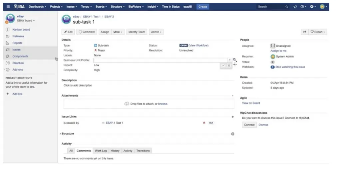Collapse the Attachments section options arrow
This screenshot has width=341, height=170.
pyautogui.click(x=233, y=96)
